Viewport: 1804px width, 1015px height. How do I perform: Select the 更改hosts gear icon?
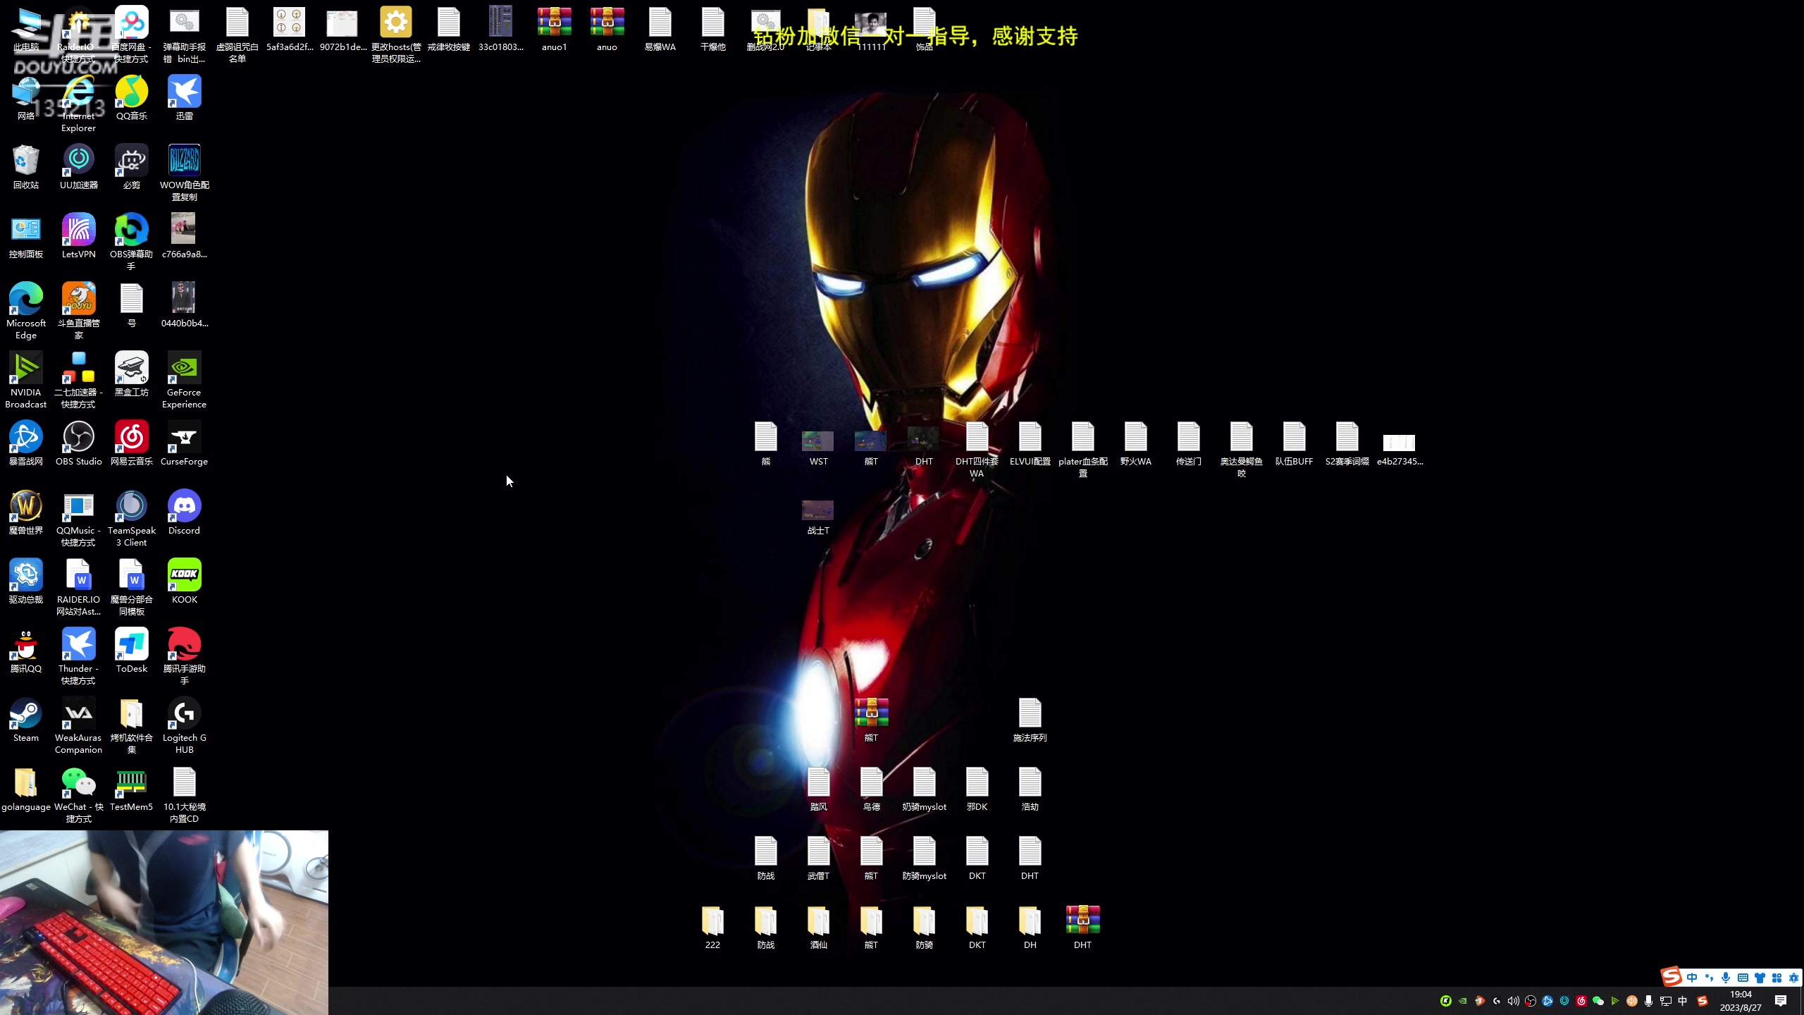click(396, 35)
